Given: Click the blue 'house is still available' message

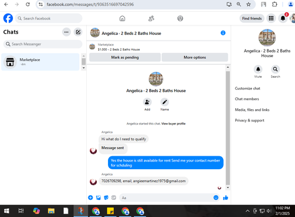Looking at the screenshot, I should tap(166, 163).
